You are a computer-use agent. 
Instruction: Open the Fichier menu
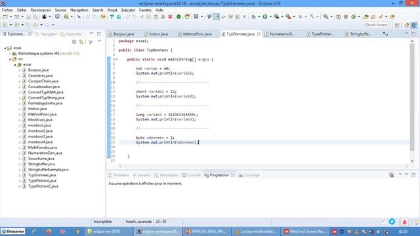[x=7, y=10]
